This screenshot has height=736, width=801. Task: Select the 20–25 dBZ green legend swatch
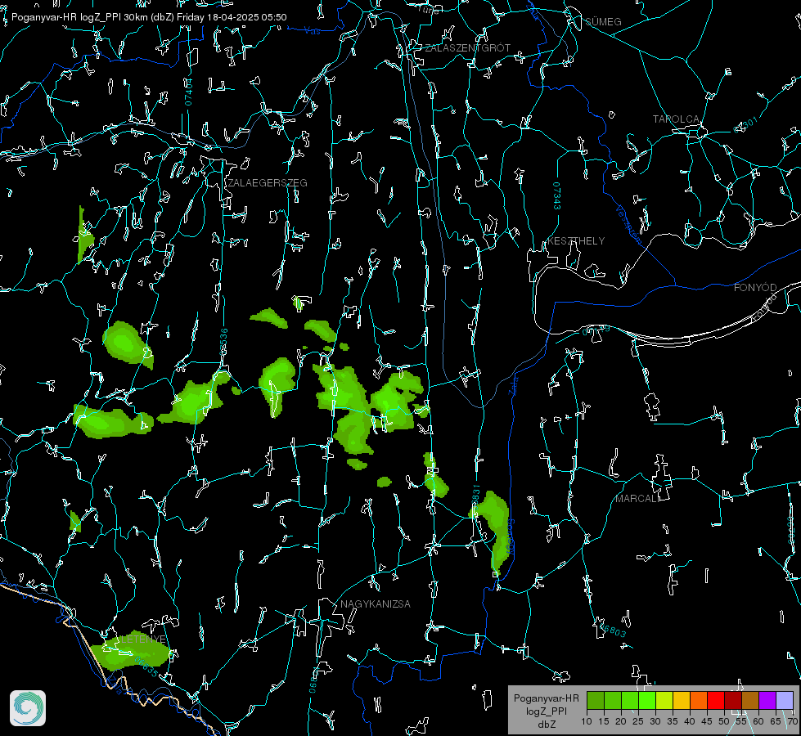coord(630,700)
